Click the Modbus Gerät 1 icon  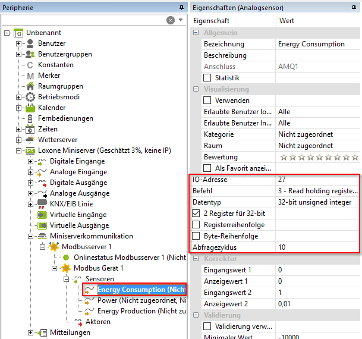[66, 268]
